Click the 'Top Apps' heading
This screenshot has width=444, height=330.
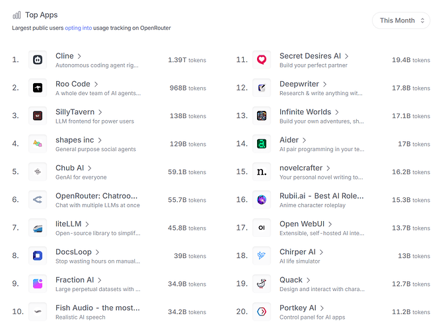pos(42,15)
